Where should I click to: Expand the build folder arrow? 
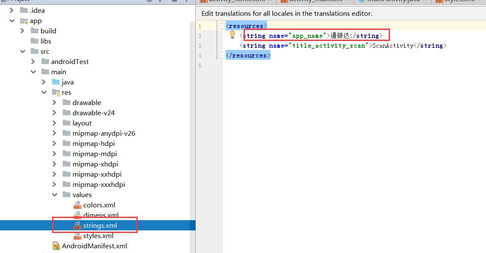click(x=22, y=31)
